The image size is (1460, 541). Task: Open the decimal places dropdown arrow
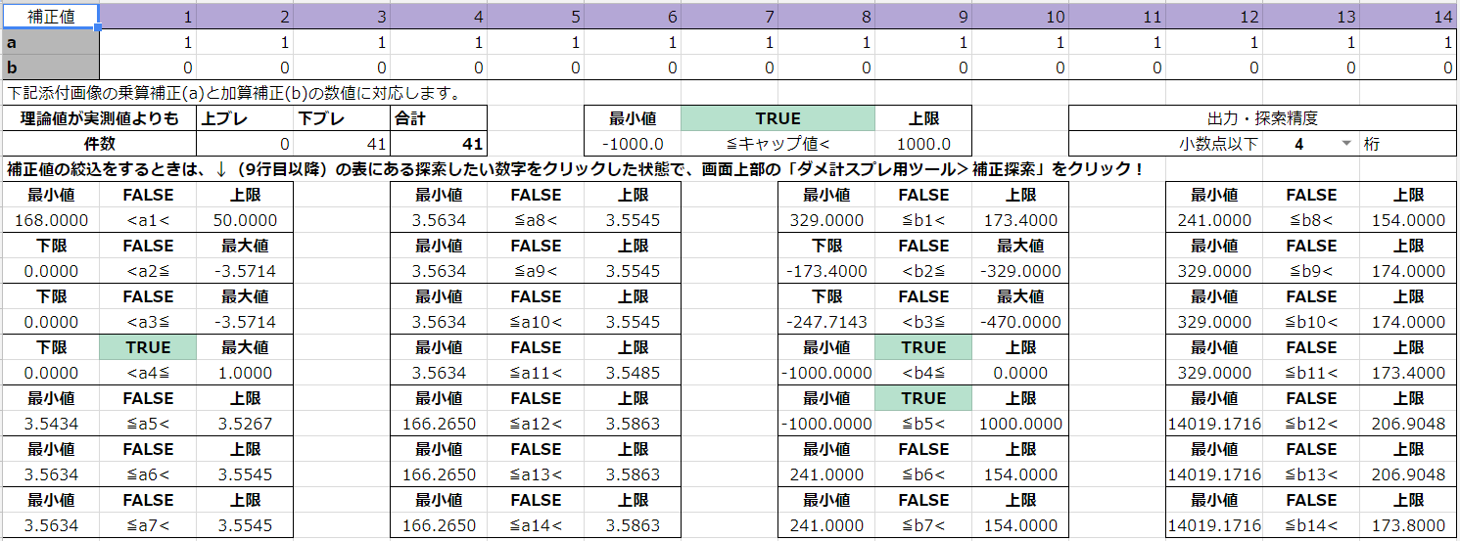tap(1345, 144)
